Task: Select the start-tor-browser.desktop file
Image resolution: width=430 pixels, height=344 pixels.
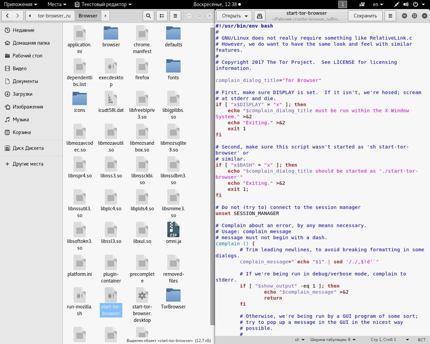Action: pyautogui.click(x=142, y=305)
